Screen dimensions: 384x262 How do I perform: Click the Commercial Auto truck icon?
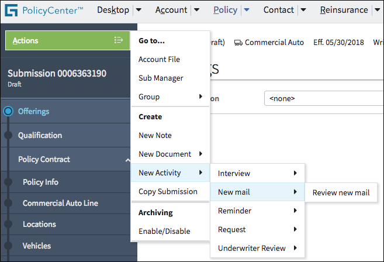[x=238, y=43]
